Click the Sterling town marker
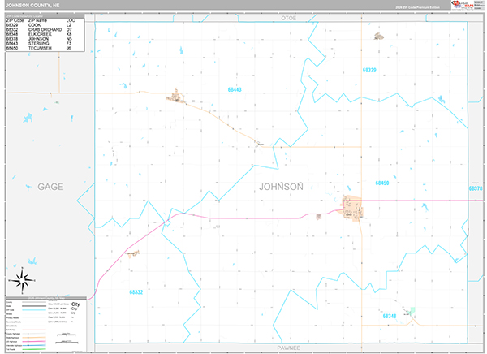 pyautogui.click(x=175, y=96)
